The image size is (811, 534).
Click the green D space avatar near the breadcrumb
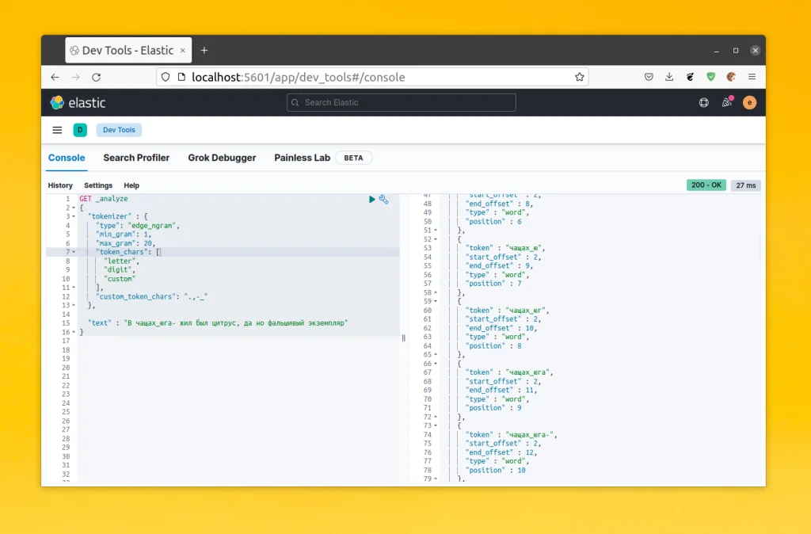click(80, 129)
